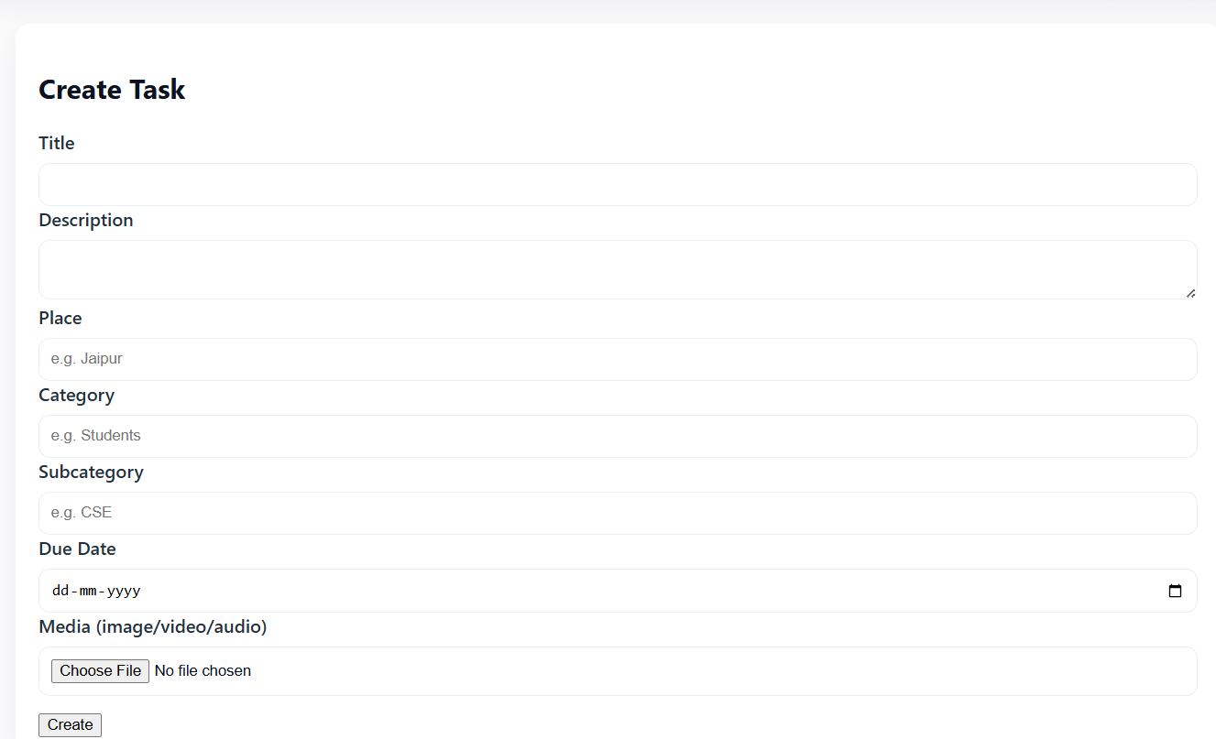Click the Place field showing e.g. Jaipur
The width and height of the screenshot is (1216, 739).
(618, 359)
